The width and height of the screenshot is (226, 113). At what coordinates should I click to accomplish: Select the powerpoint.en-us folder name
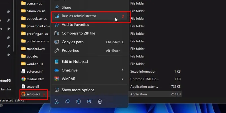pyautogui.click(x=38, y=26)
